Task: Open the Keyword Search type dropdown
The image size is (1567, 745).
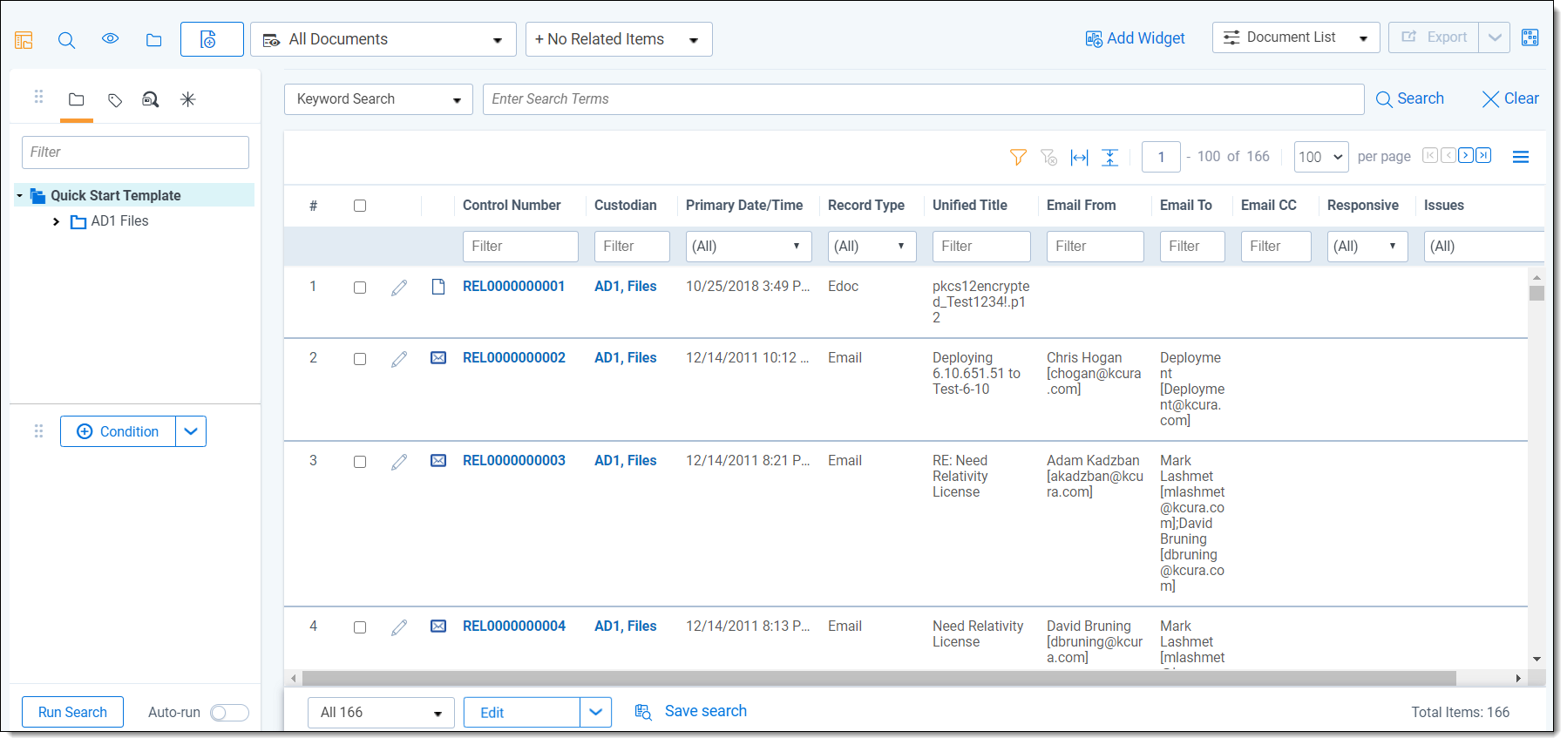Action: tap(378, 99)
